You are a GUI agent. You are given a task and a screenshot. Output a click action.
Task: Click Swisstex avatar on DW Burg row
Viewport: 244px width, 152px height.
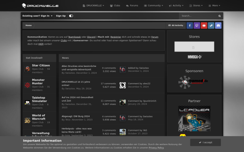123,118
